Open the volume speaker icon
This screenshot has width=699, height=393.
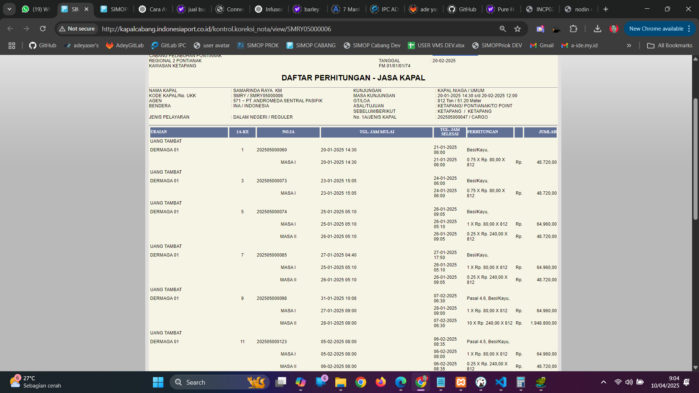(629, 382)
